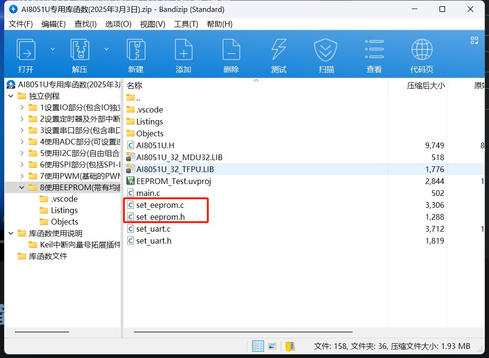Open the 文件(F) menu

(20, 24)
